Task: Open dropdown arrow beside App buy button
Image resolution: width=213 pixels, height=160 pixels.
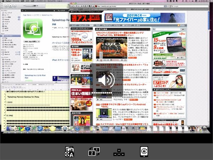Action: 39,41
